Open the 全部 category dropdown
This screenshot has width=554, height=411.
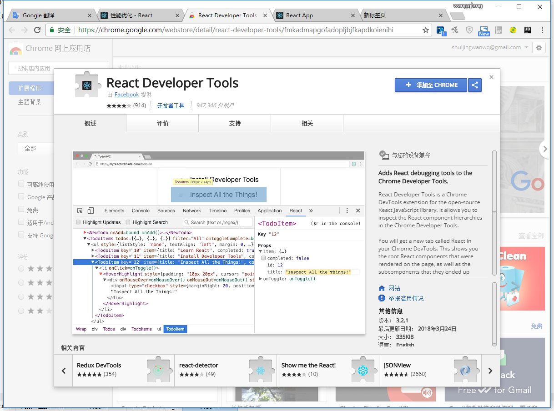(36, 148)
